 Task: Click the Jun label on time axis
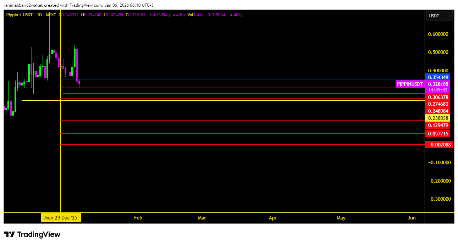(x=412, y=218)
